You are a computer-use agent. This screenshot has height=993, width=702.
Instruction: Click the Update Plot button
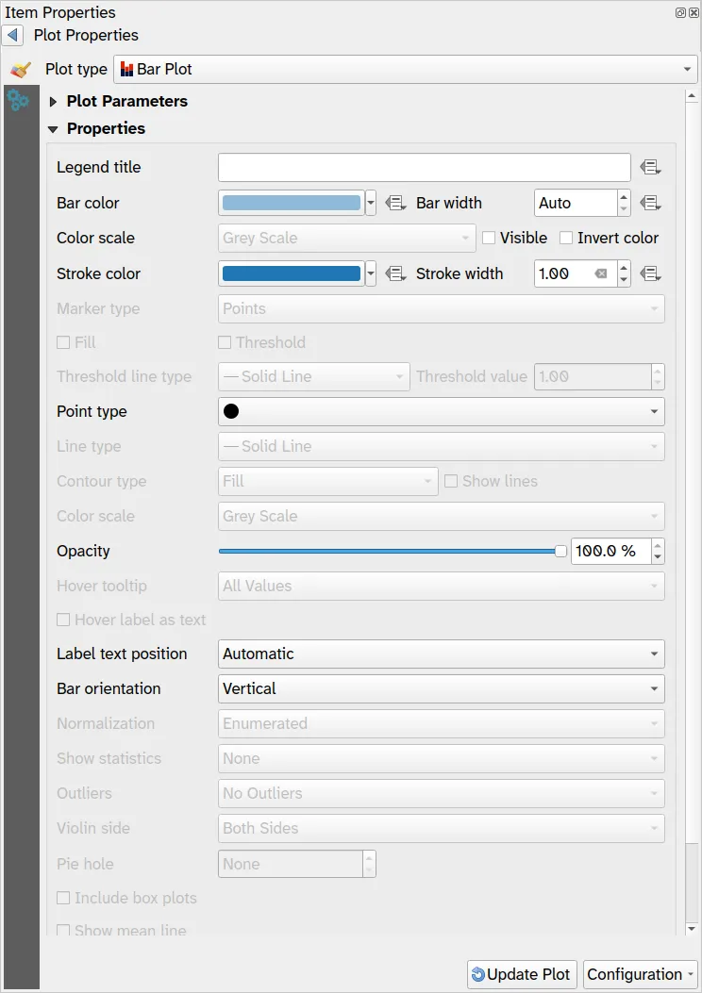(x=521, y=974)
